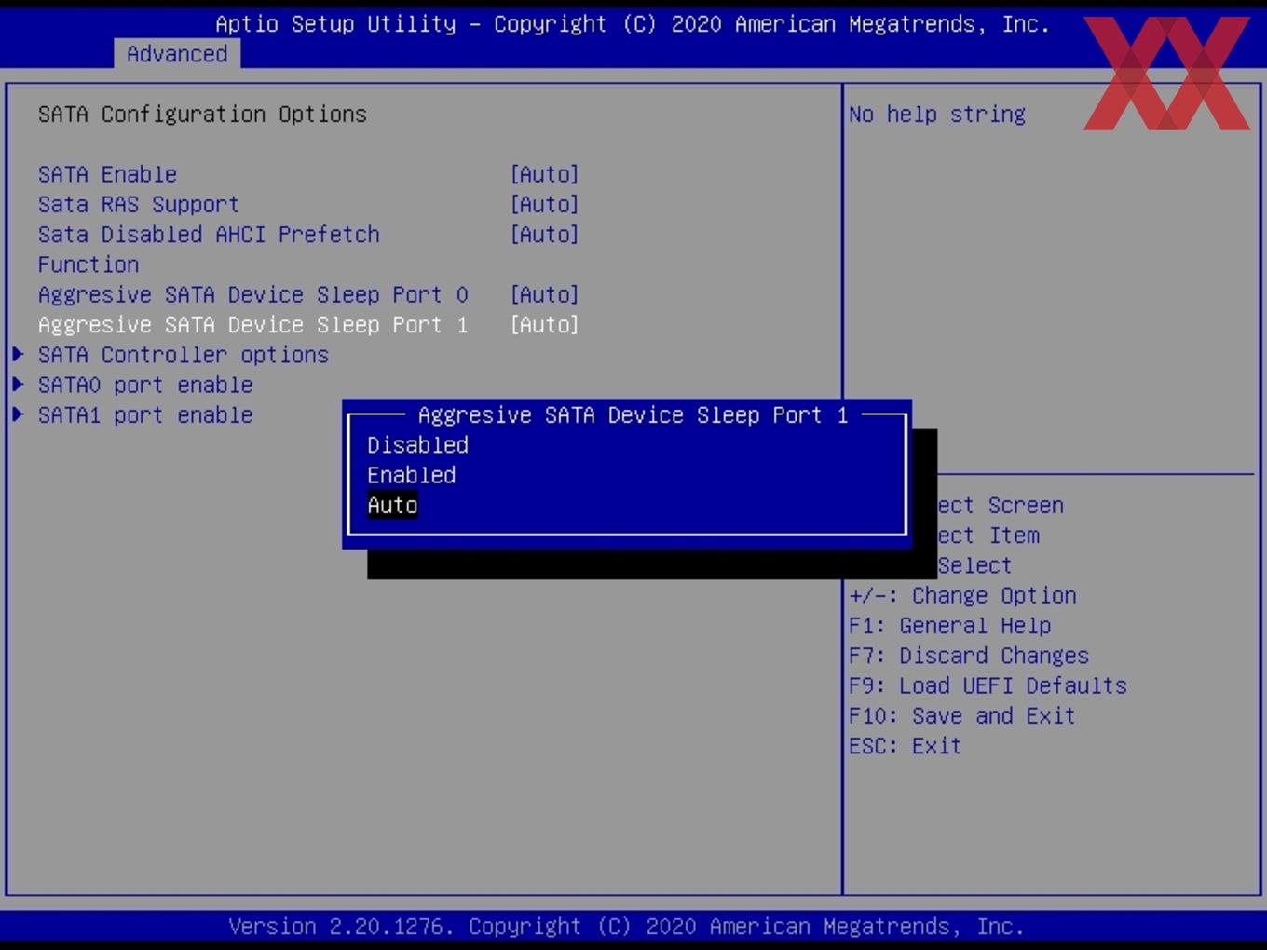Click the F7: Discard Changes hint
The image size is (1267, 950).
click(x=969, y=655)
